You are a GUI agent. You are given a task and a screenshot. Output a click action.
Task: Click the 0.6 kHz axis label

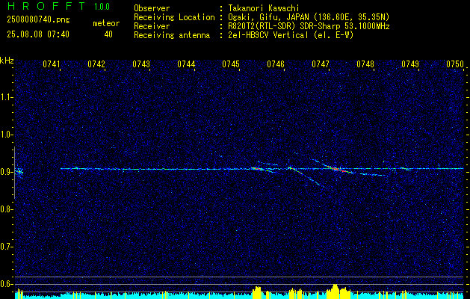[6, 284]
